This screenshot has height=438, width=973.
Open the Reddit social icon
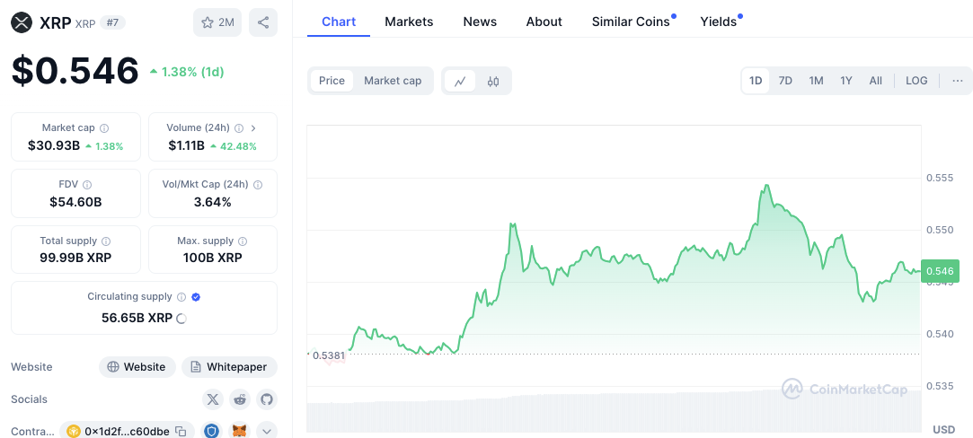tap(240, 399)
